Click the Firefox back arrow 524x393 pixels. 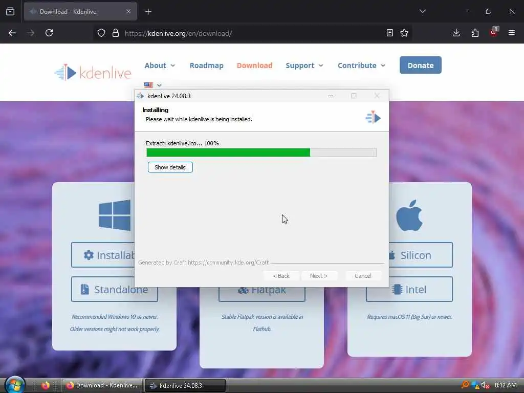12,33
